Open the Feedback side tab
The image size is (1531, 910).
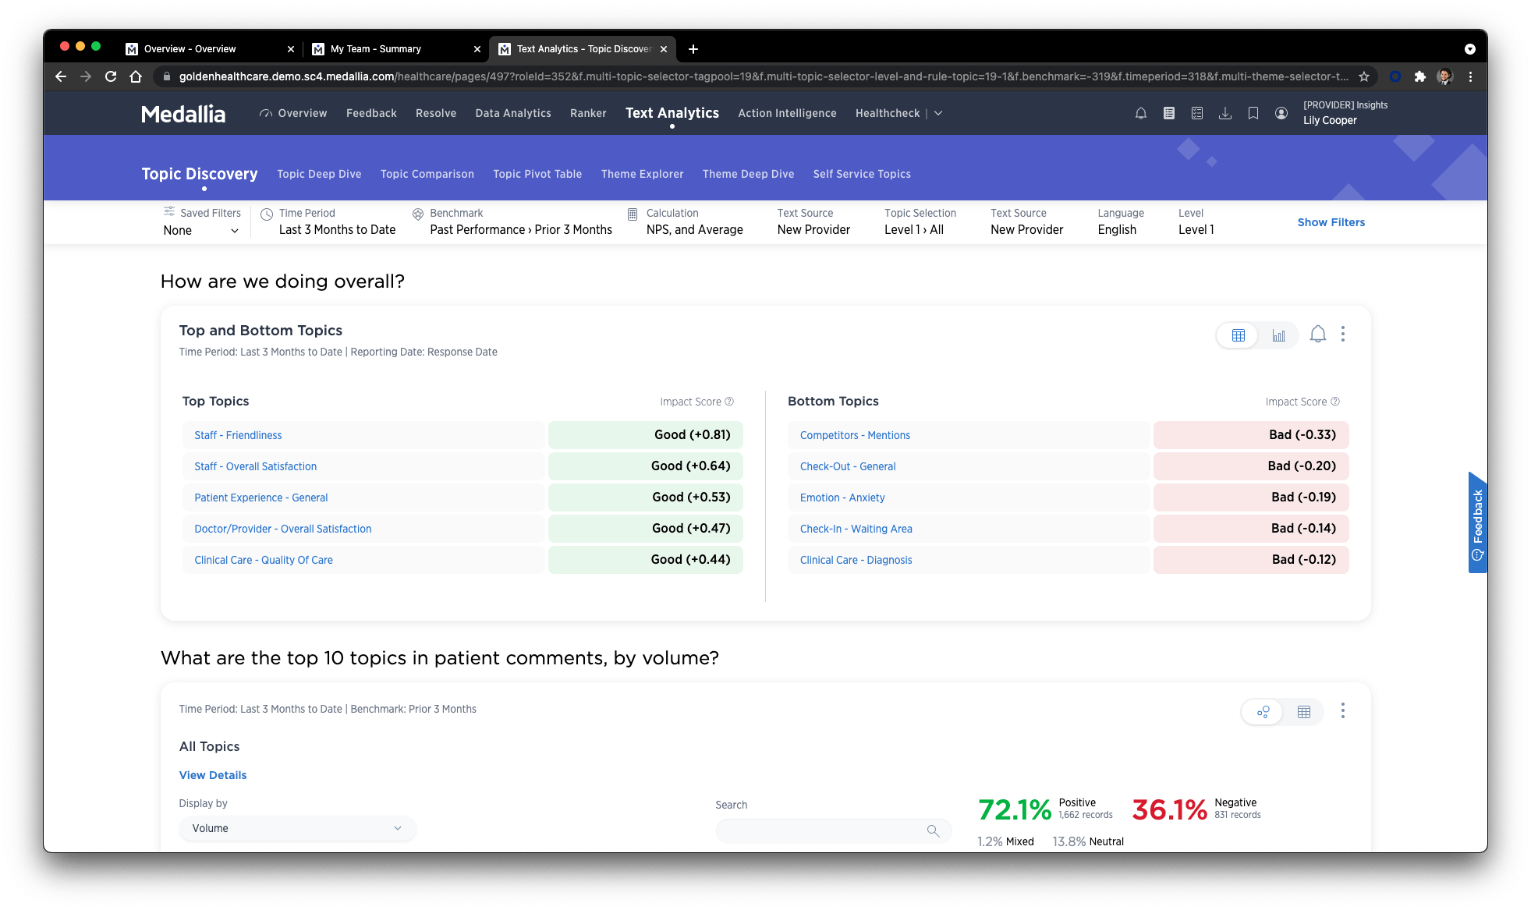[x=1477, y=522]
